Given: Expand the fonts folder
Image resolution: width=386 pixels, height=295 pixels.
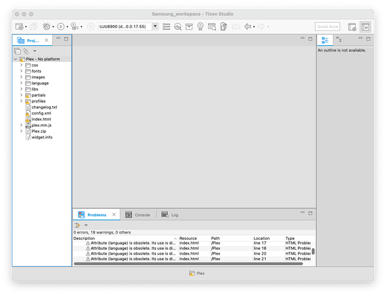Looking at the screenshot, I should [21, 71].
